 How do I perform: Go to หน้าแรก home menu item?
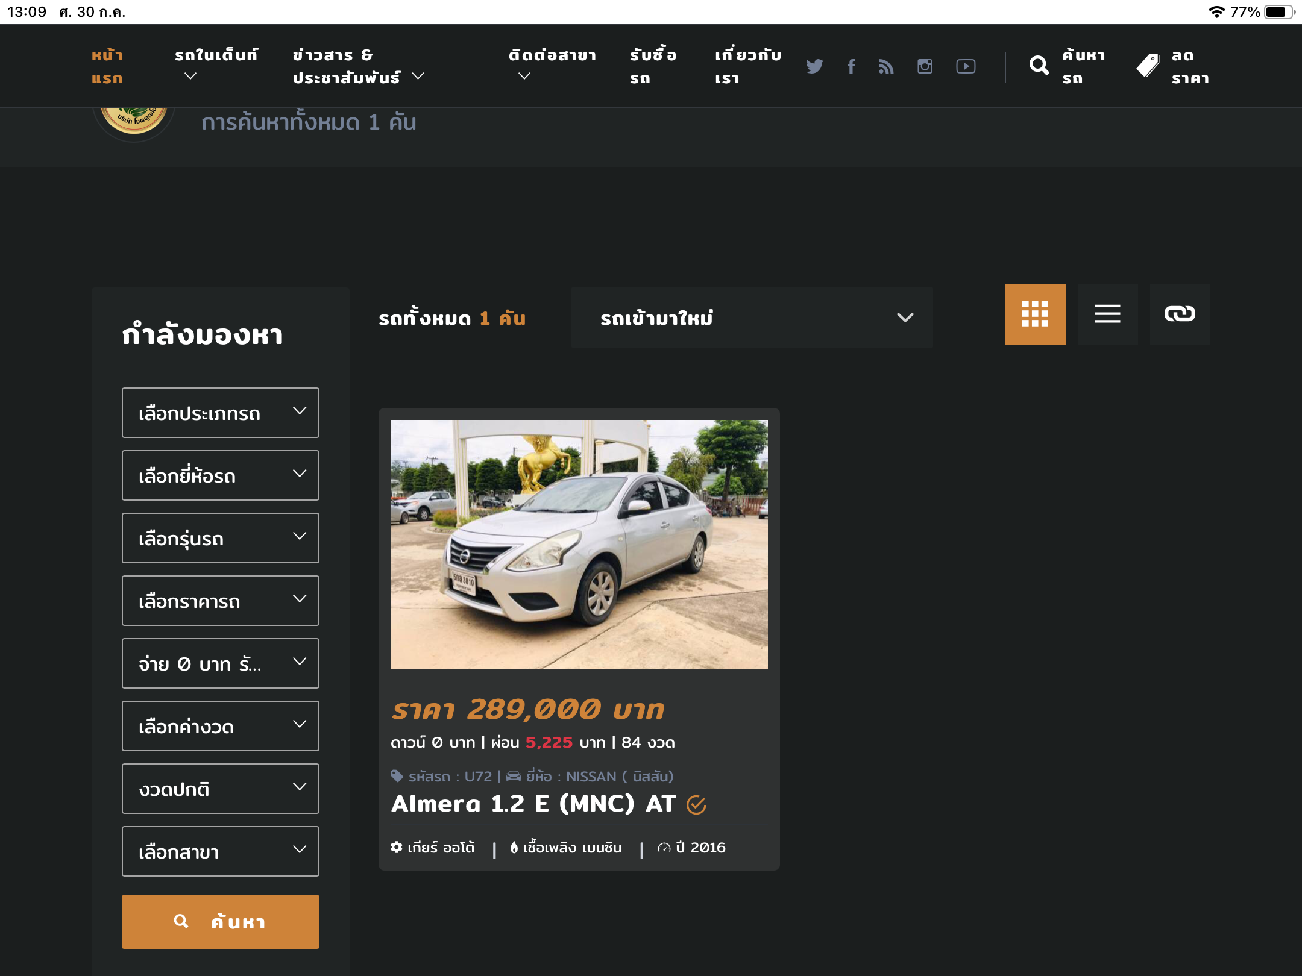(107, 66)
